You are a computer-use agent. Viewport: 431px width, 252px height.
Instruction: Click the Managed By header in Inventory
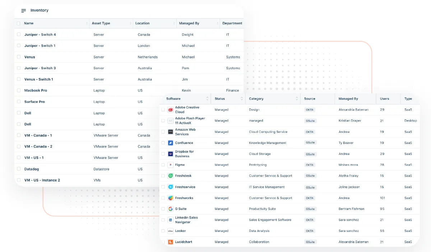pyautogui.click(x=189, y=23)
